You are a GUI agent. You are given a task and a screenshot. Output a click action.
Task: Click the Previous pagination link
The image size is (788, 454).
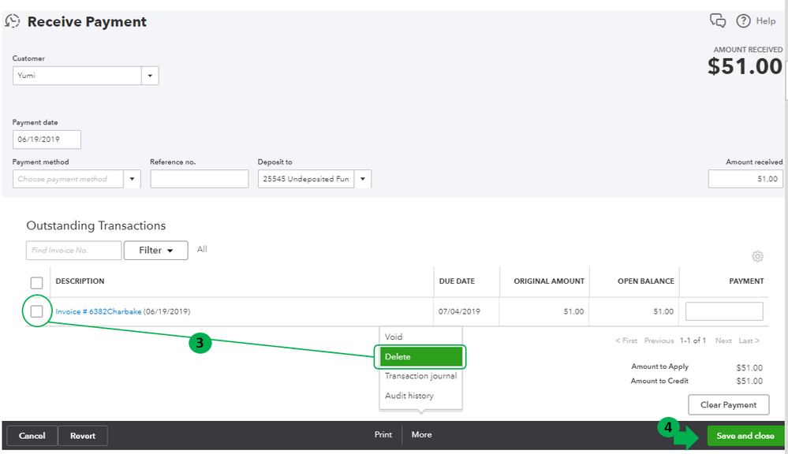pos(659,340)
